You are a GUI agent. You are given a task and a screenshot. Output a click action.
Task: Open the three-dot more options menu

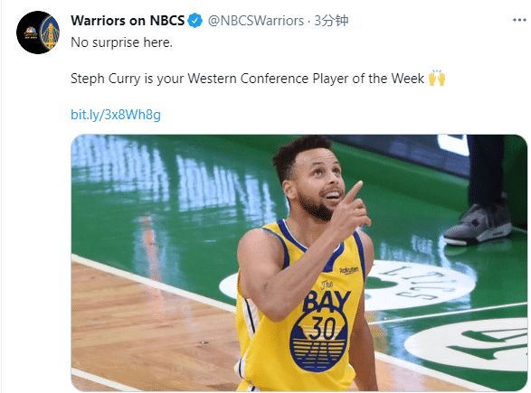pos(519,20)
